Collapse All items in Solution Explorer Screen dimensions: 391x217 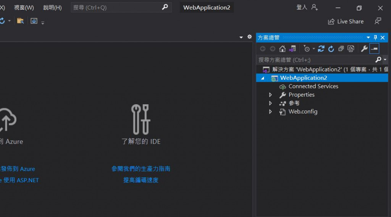click(341, 49)
